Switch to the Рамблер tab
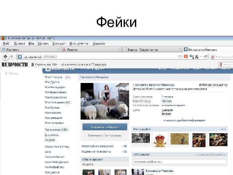 coord(31,50)
